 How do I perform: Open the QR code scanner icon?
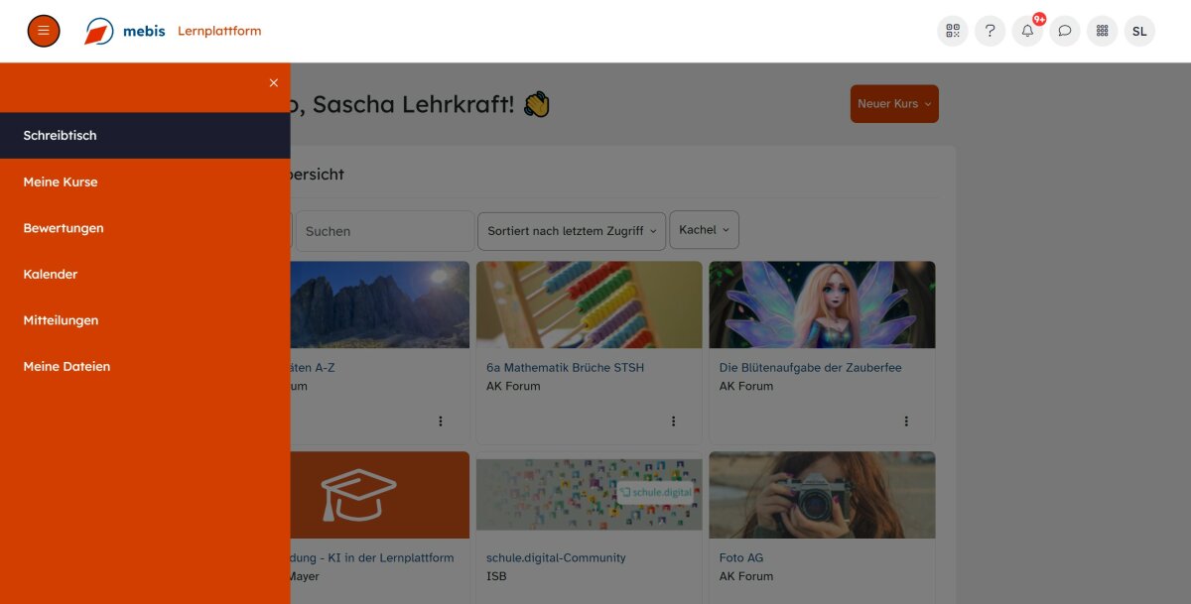[953, 31]
